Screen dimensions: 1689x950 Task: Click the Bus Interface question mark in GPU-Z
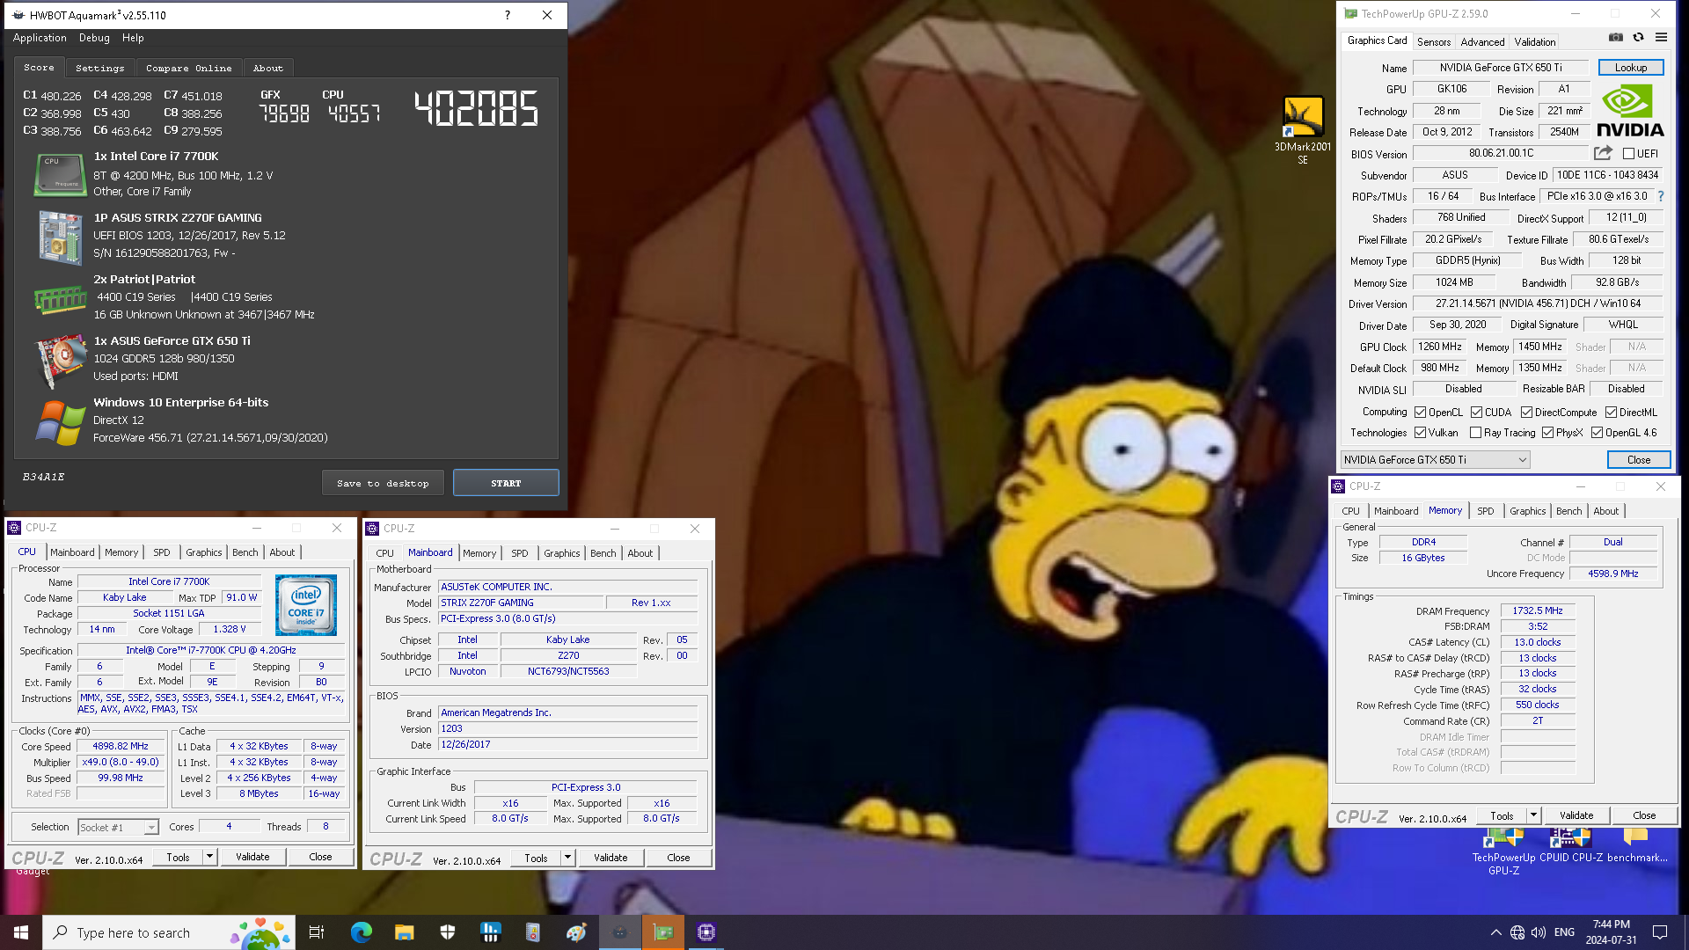click(1661, 196)
